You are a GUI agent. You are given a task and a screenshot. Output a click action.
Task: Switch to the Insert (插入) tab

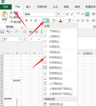tap(28, 7)
